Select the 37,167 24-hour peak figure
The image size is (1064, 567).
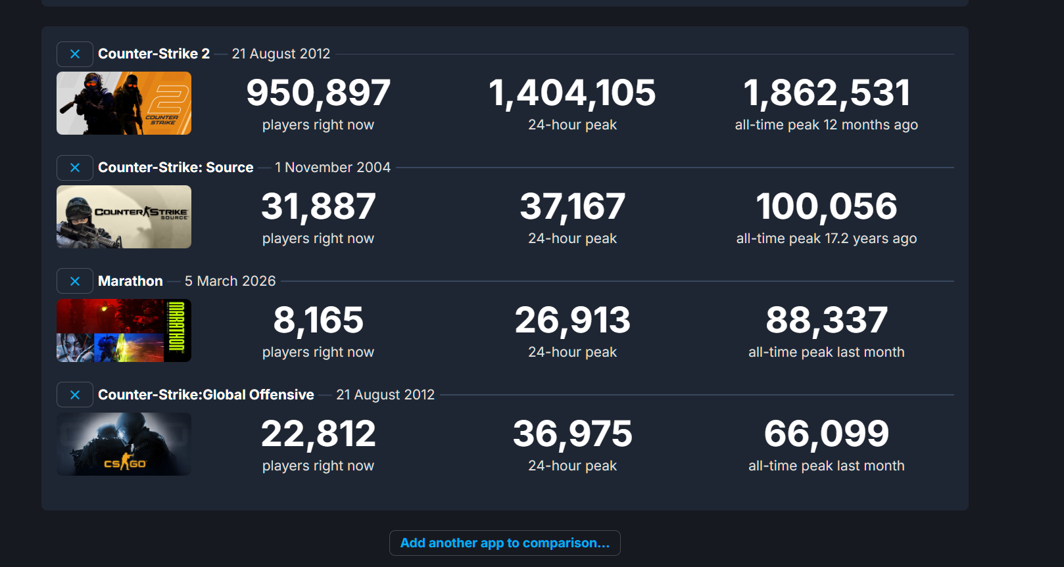tap(572, 206)
